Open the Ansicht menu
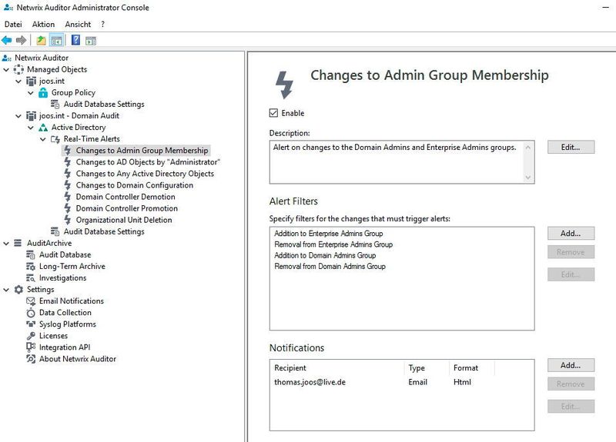This screenshot has height=442, width=616. tap(78, 25)
